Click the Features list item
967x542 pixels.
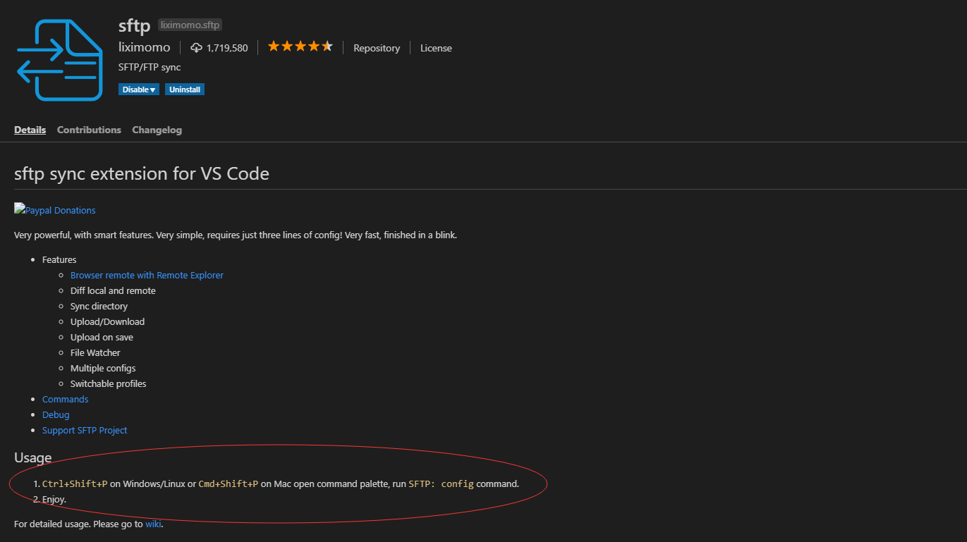click(59, 259)
